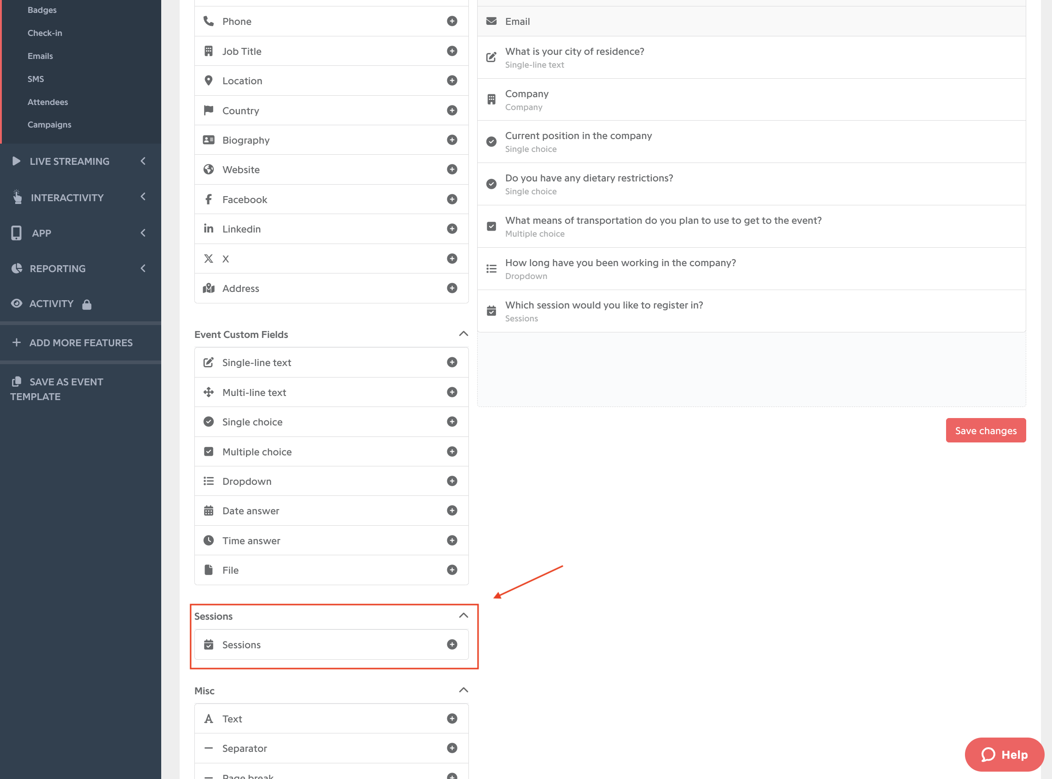Add a Time answer field via plus icon
This screenshot has height=779, width=1052.
(x=452, y=541)
